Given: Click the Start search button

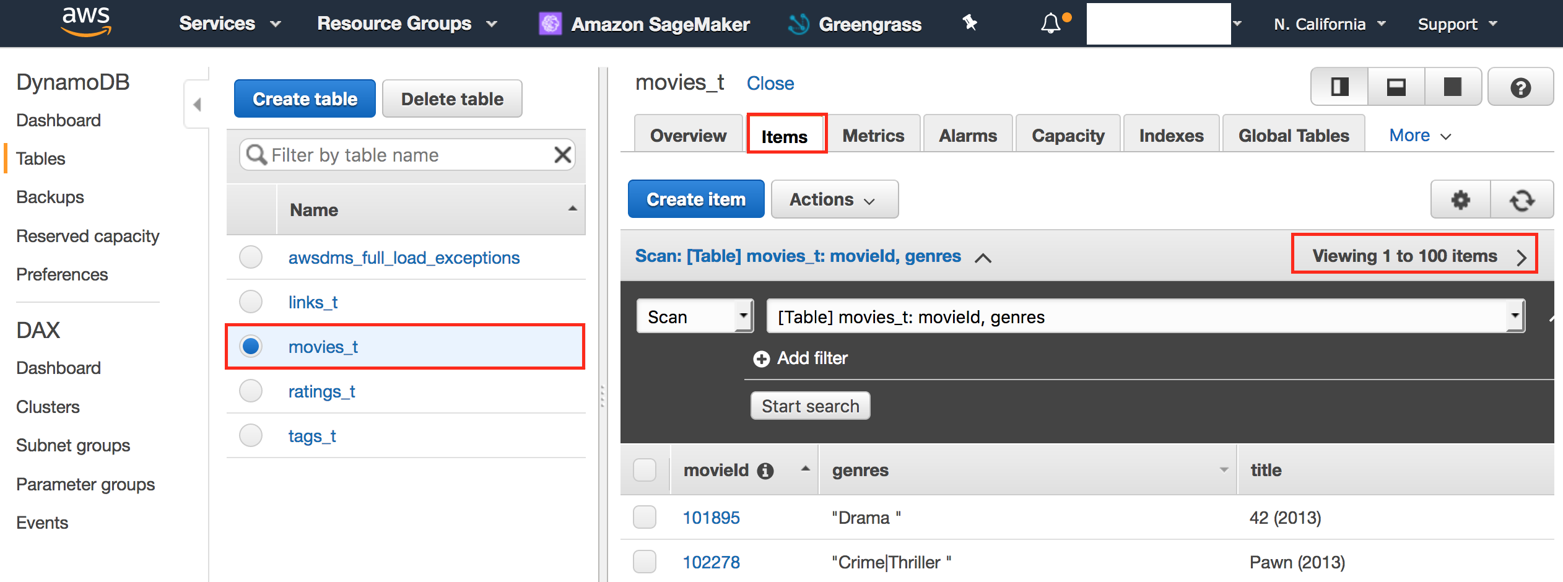Looking at the screenshot, I should click(x=810, y=406).
